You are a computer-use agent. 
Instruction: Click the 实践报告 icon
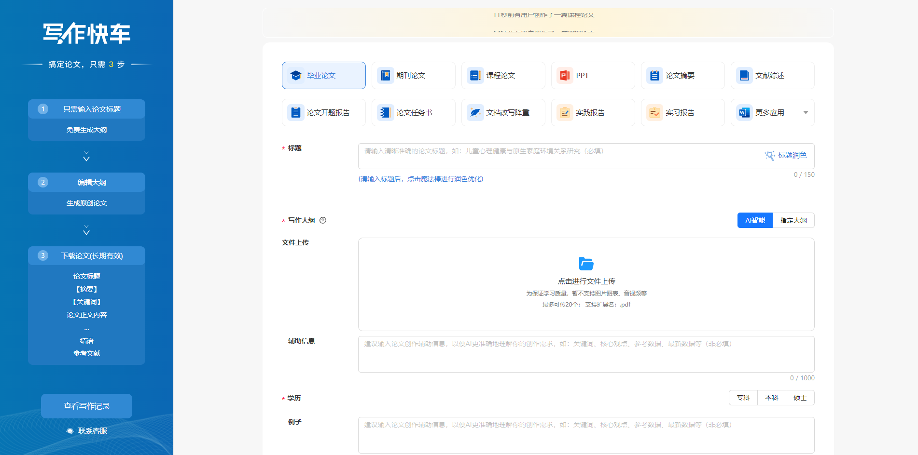[x=564, y=112]
